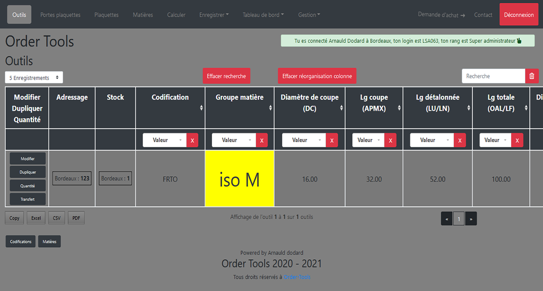The height and width of the screenshot is (291, 543).
Task: Clear Lg détalonnée filter with red x
Action: pyautogui.click(x=460, y=140)
